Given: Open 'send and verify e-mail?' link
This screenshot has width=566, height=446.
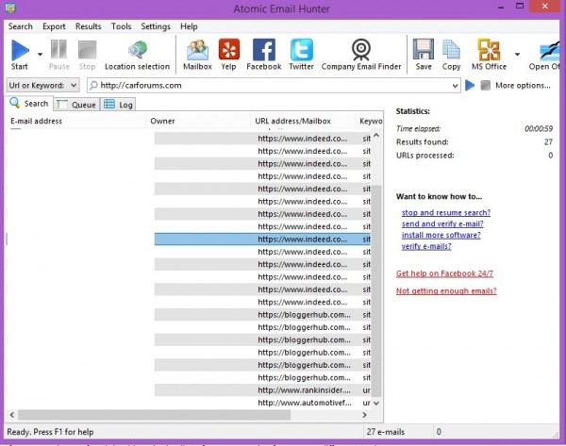Looking at the screenshot, I should point(442,223).
